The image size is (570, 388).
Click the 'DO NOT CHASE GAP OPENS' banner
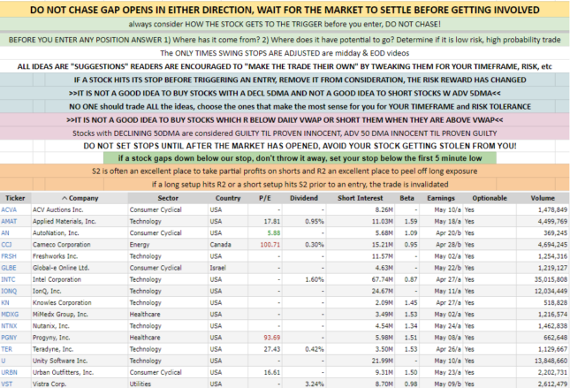pyautogui.click(x=285, y=10)
